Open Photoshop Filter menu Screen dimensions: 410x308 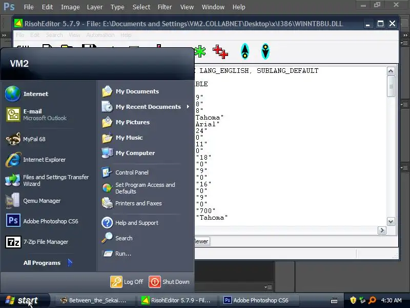point(165,7)
